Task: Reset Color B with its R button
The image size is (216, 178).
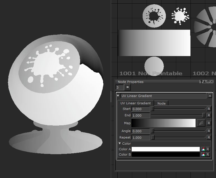Action: tap(208, 154)
